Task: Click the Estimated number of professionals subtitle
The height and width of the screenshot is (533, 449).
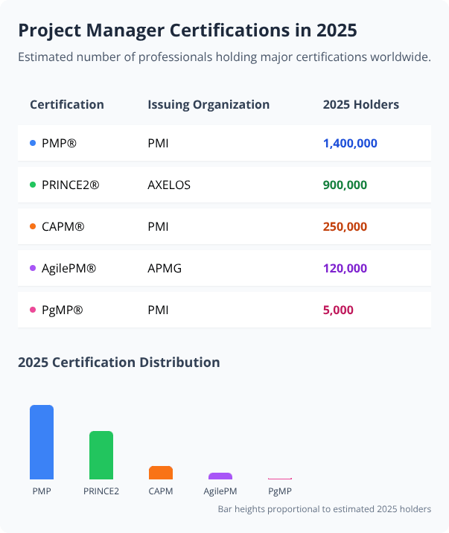Action: (x=224, y=57)
